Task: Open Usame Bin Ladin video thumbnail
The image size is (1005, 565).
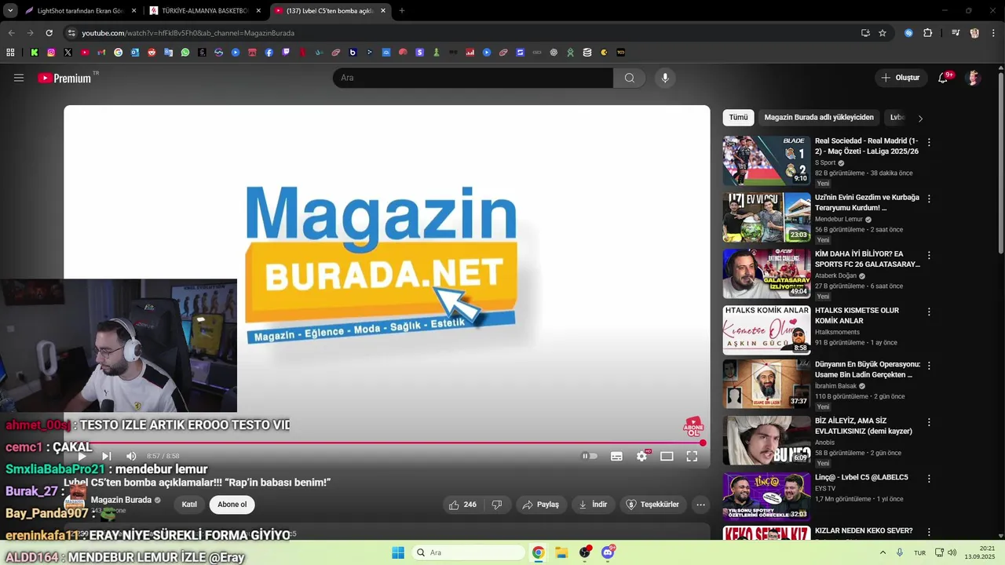Action: 766,384
